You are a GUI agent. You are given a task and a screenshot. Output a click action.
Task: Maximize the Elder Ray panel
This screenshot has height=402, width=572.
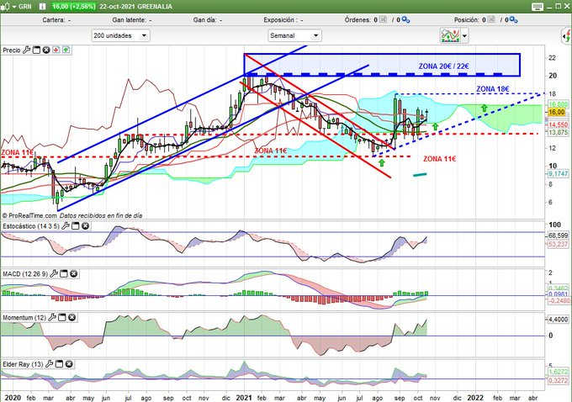pyautogui.click(x=59, y=363)
